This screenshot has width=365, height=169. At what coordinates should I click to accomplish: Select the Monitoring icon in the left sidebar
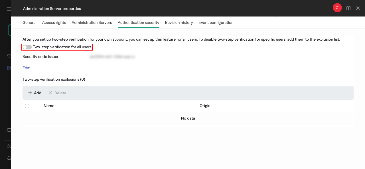(x=9, y=56)
